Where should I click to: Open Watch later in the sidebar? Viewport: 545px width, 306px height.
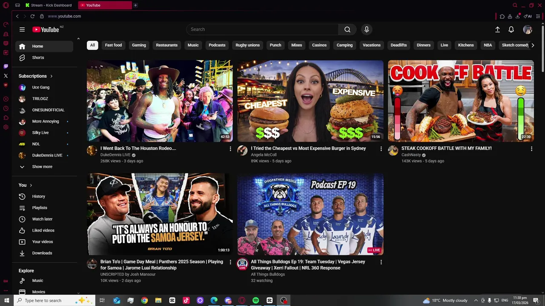click(44, 219)
